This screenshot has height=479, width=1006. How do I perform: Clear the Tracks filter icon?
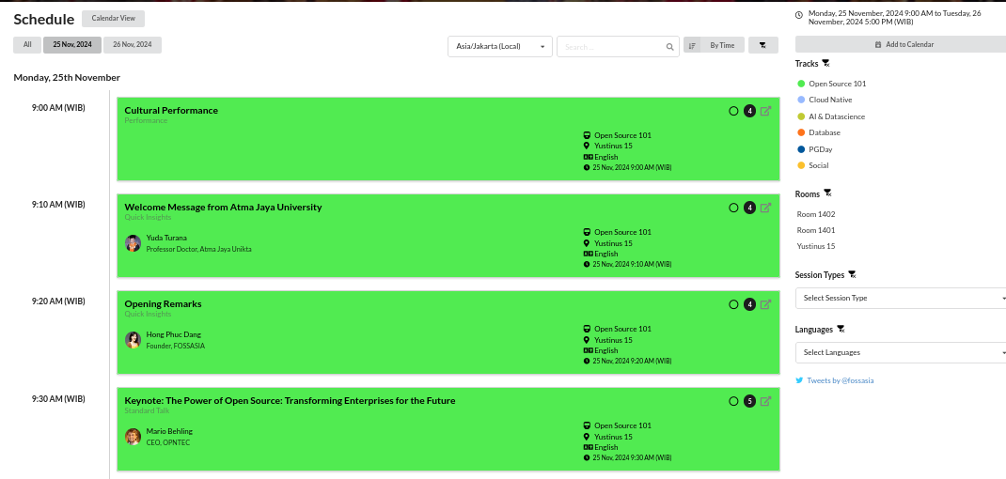pyautogui.click(x=825, y=64)
